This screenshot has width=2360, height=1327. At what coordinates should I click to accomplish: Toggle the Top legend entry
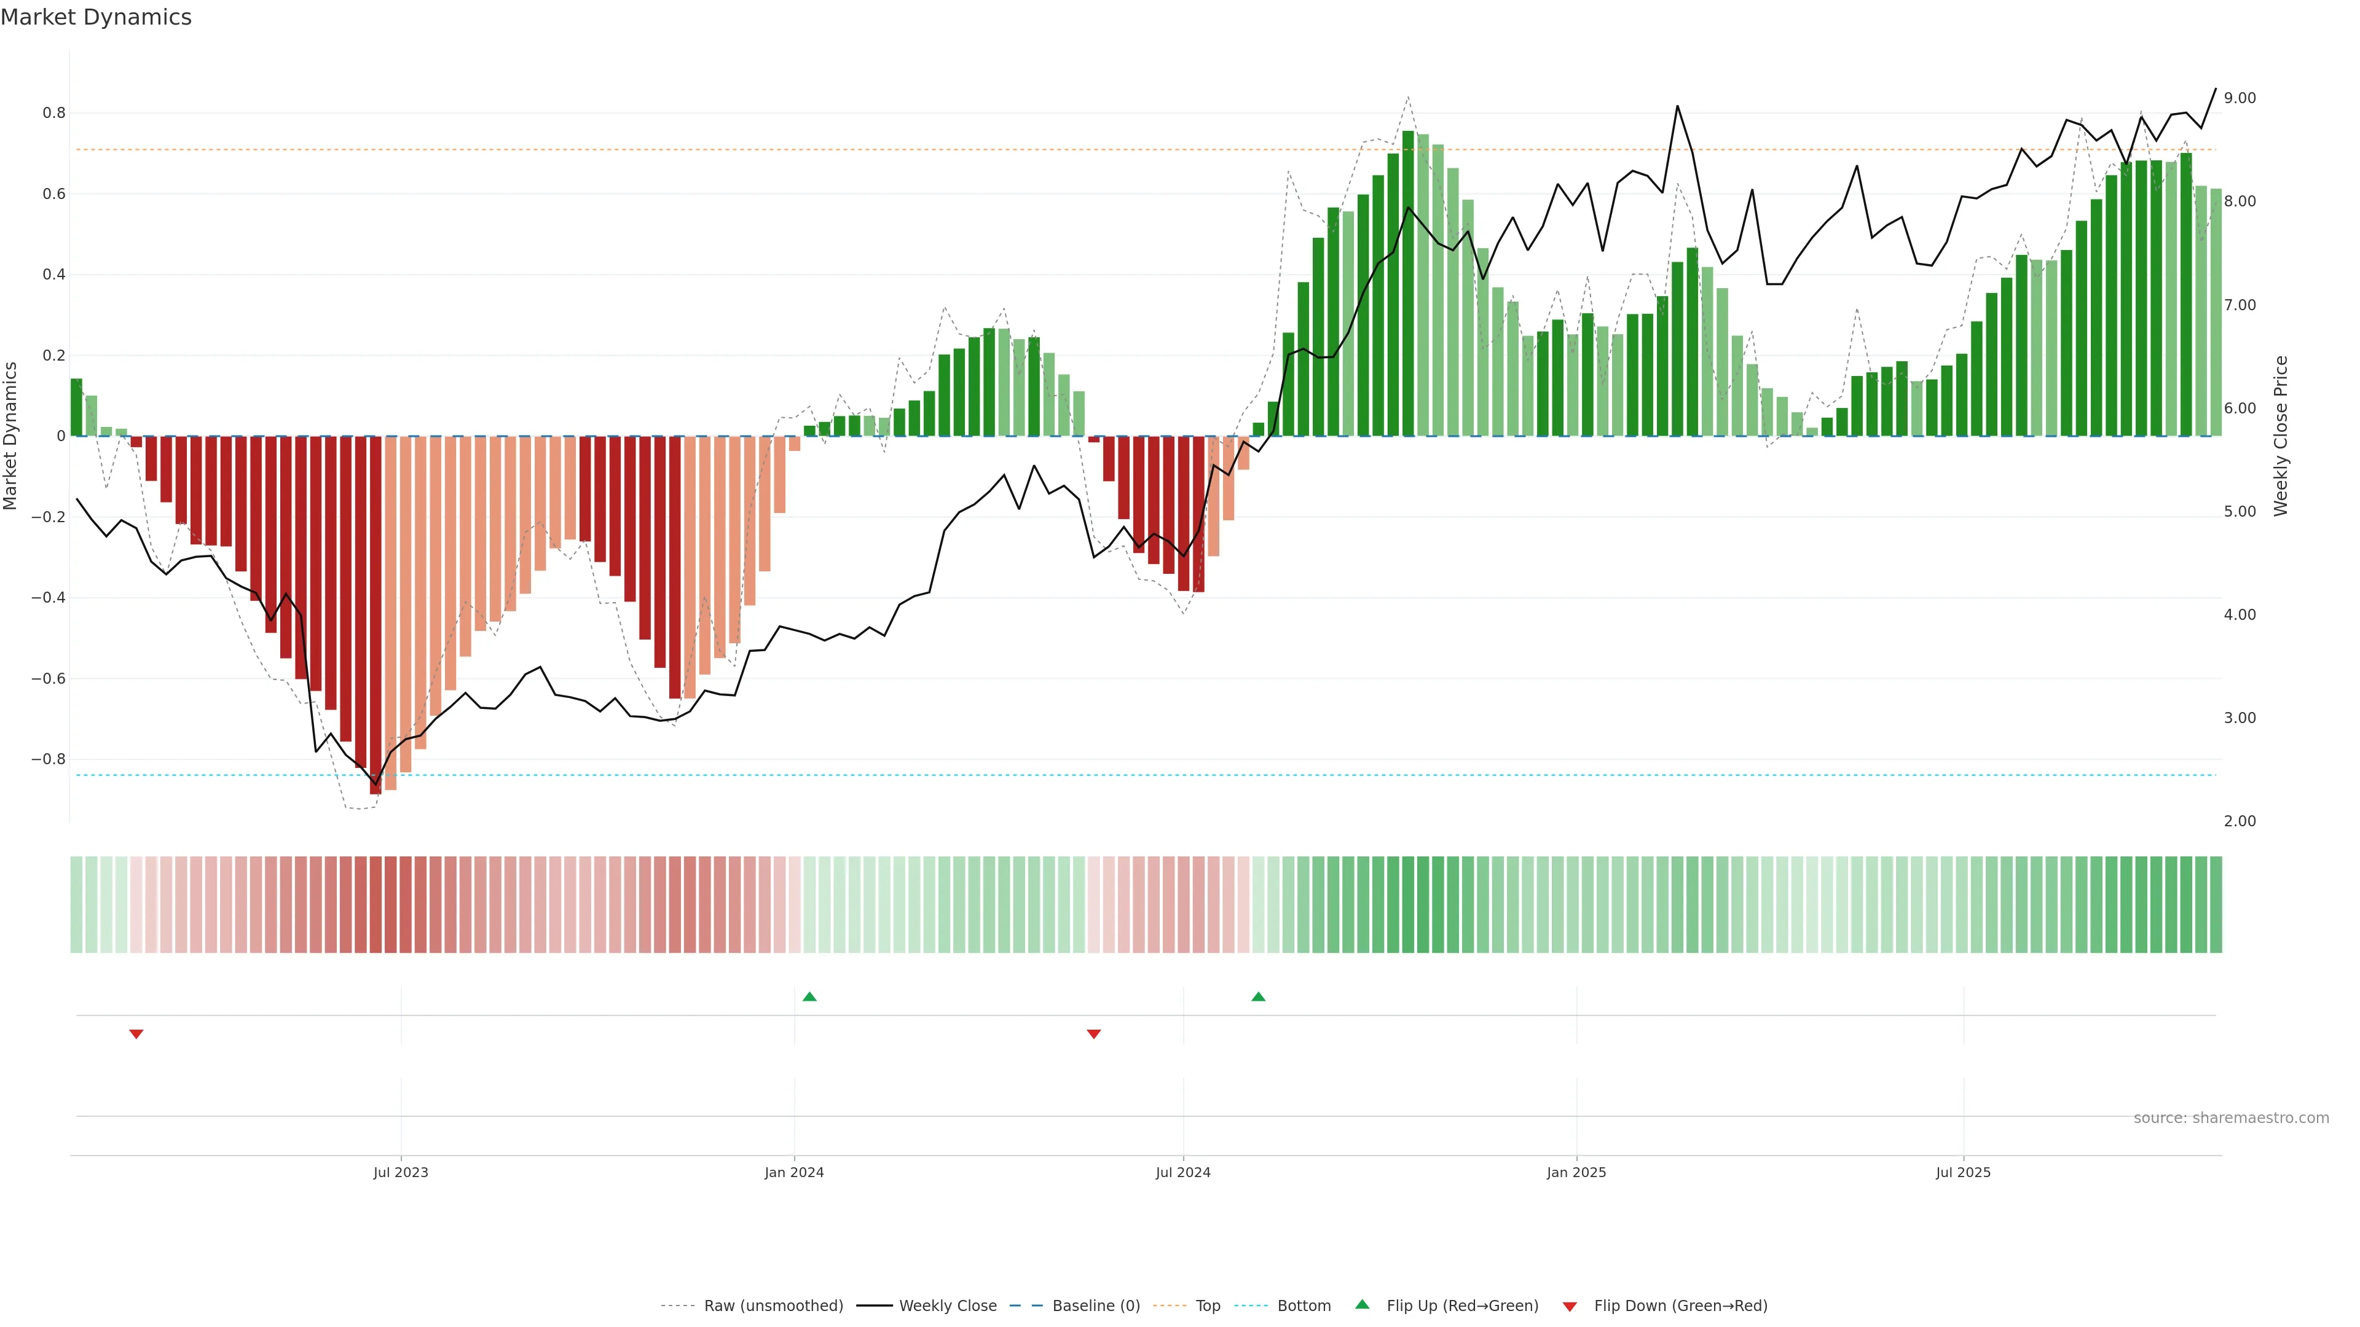pos(1208,1306)
